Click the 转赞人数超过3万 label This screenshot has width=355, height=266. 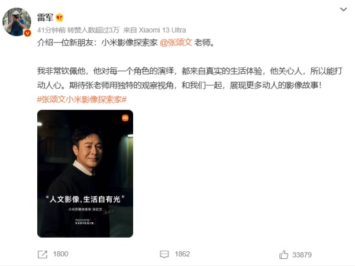(x=93, y=30)
